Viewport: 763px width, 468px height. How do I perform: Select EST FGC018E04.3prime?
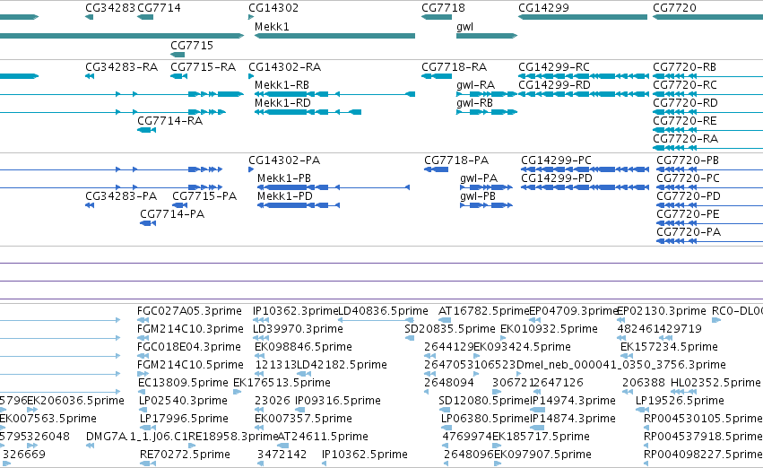click(189, 347)
